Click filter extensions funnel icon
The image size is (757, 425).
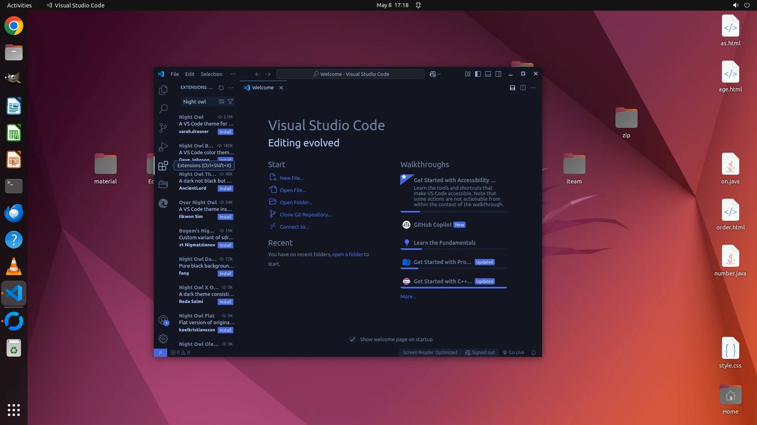tap(230, 102)
